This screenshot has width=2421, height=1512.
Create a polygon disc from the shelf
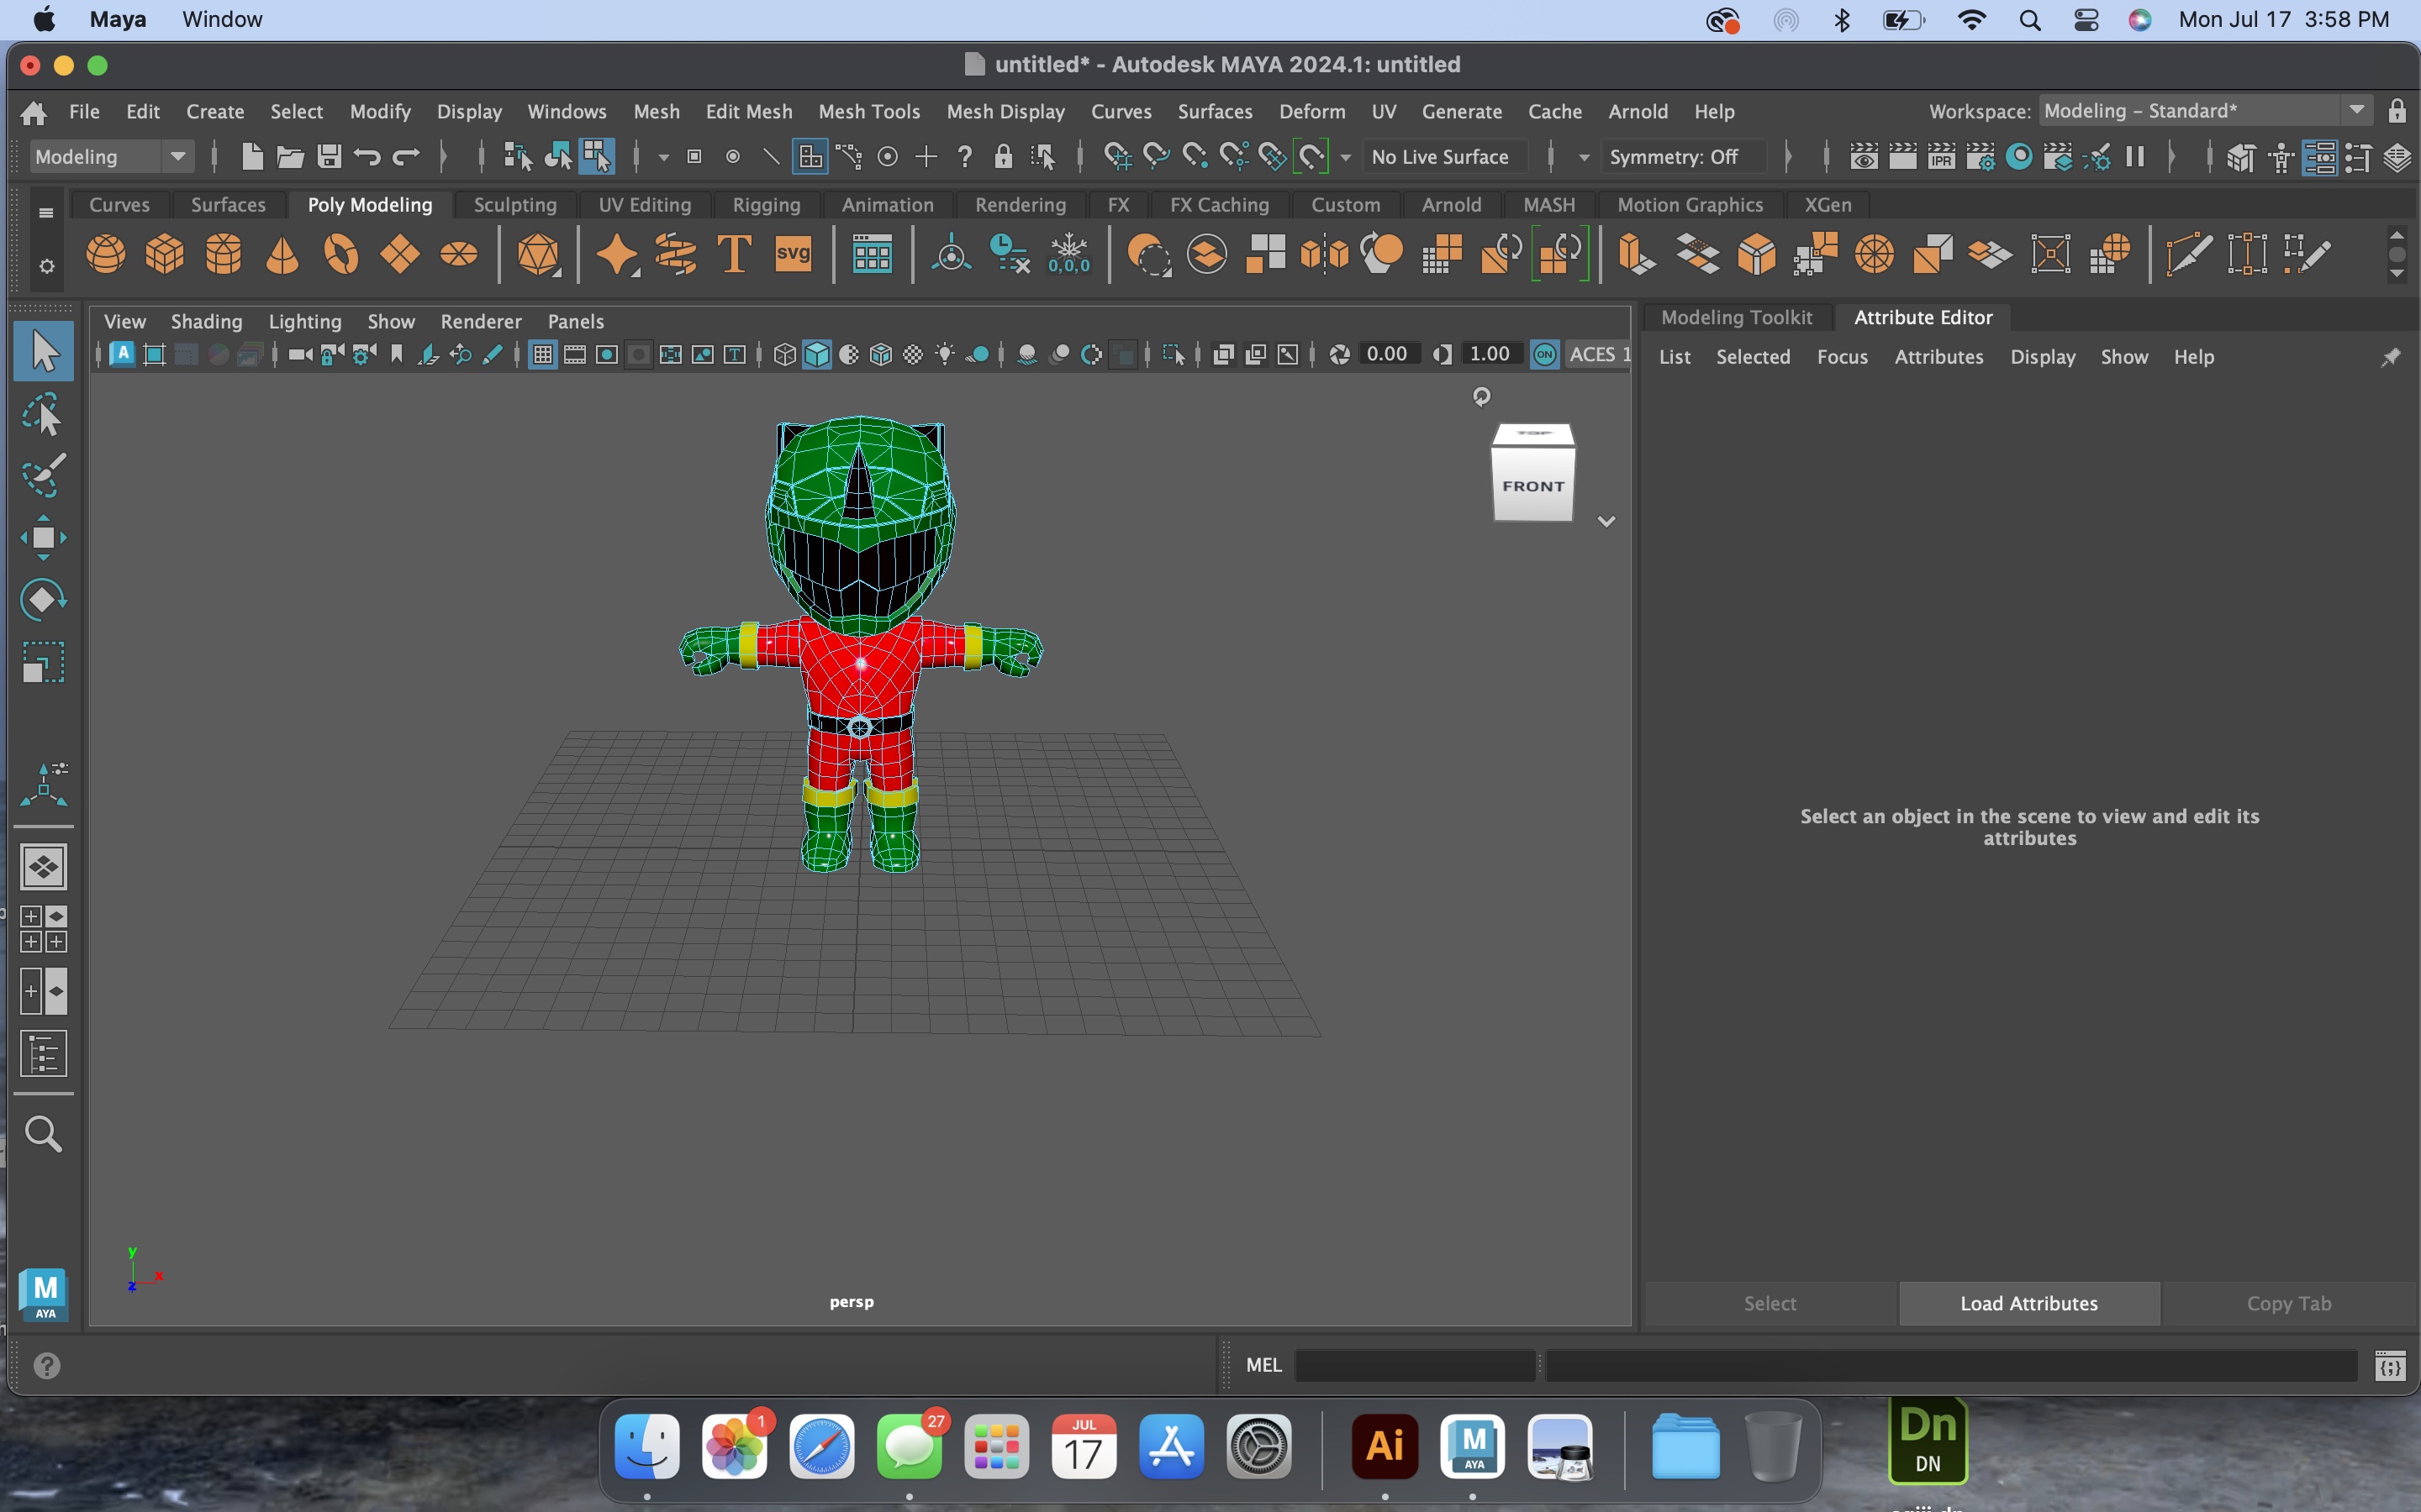coord(459,254)
